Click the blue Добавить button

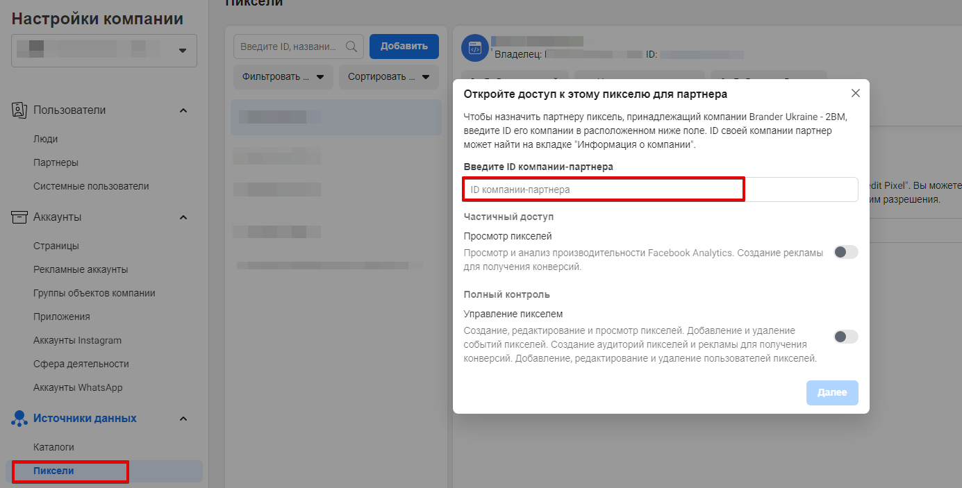pos(404,47)
